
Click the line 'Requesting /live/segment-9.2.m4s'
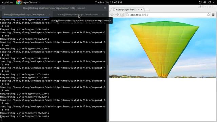coord(24,113)
